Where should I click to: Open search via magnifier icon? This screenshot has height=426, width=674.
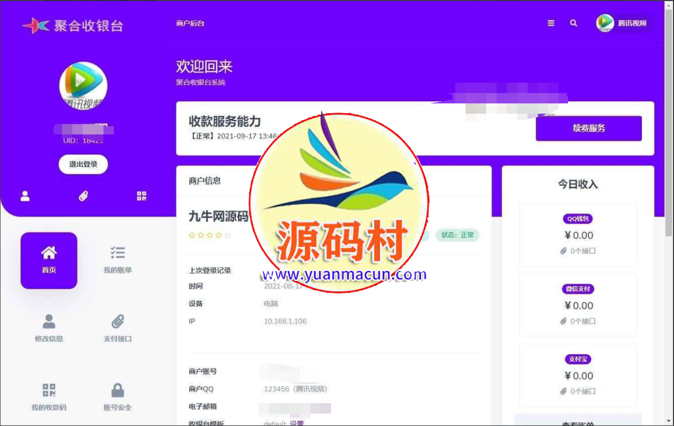tap(573, 23)
